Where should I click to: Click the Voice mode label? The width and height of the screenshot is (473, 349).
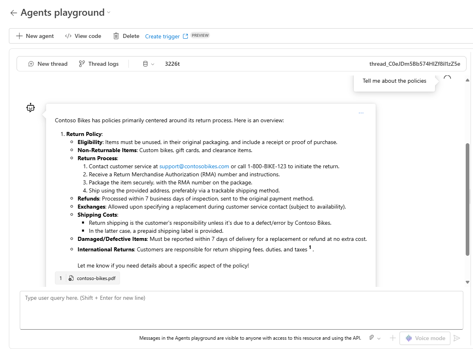tap(430, 338)
